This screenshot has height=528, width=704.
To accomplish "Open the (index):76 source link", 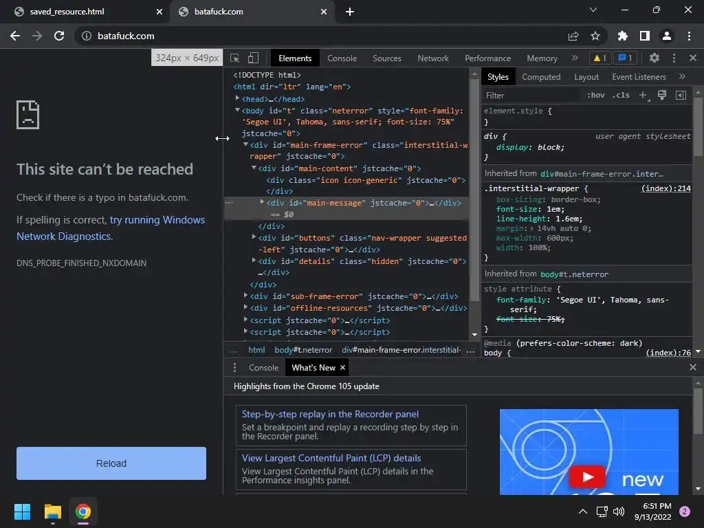I will [668, 353].
